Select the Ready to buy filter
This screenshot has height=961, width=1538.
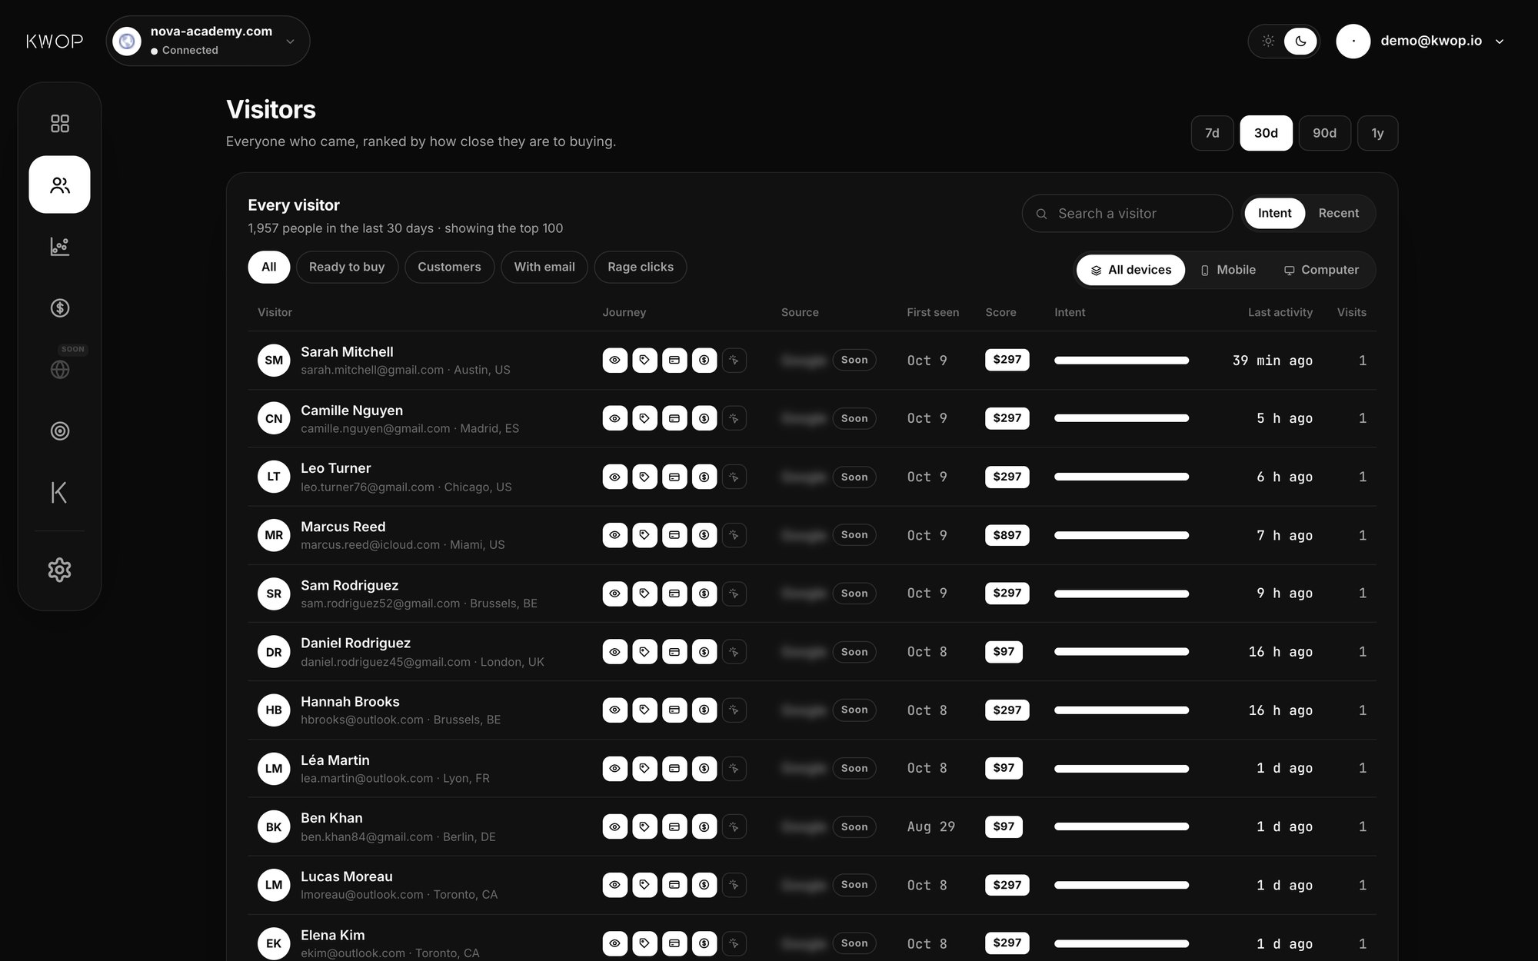point(347,267)
